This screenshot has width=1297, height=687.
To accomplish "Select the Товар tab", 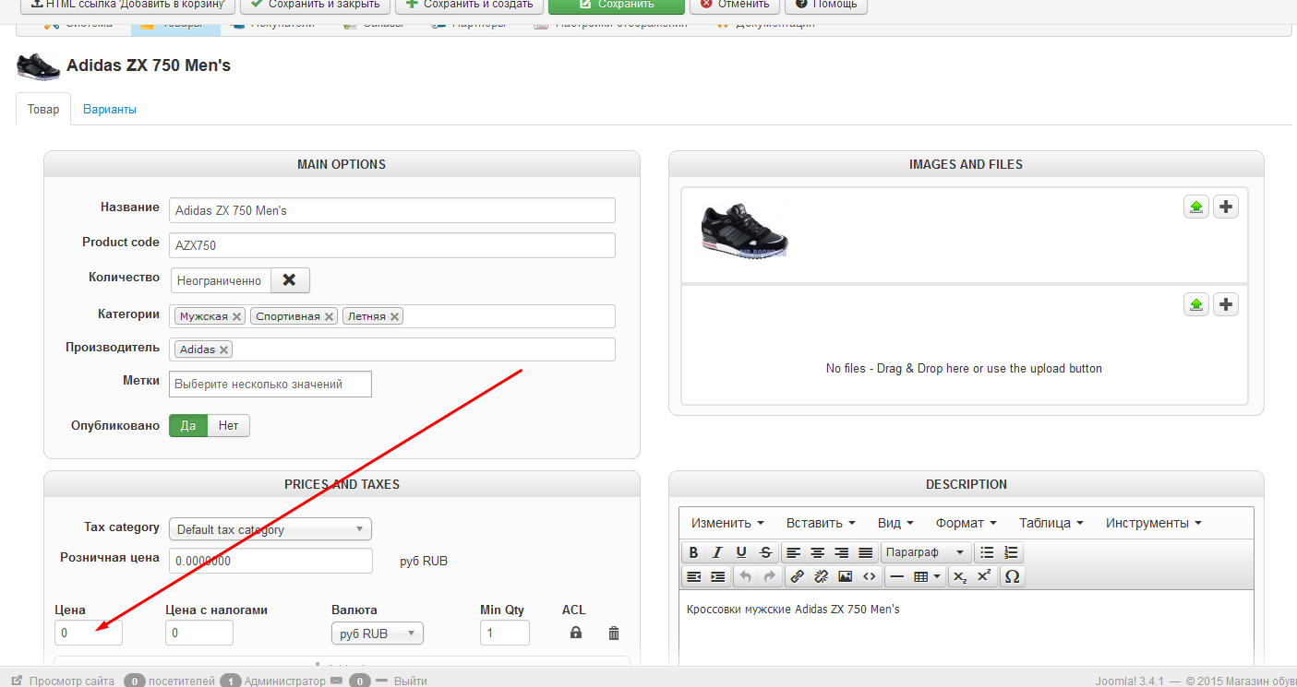I will coord(43,110).
